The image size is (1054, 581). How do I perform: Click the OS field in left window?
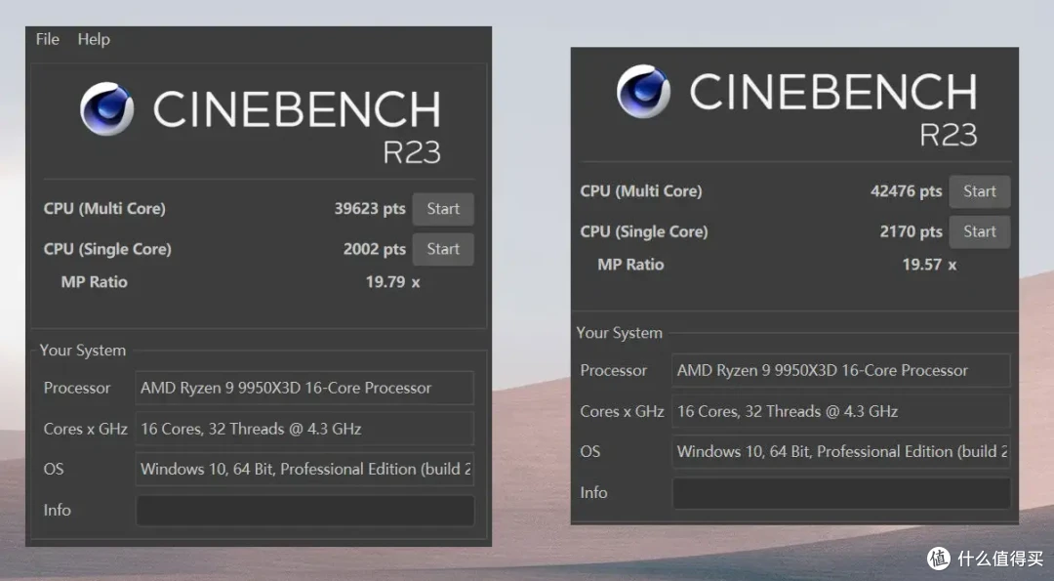click(304, 469)
